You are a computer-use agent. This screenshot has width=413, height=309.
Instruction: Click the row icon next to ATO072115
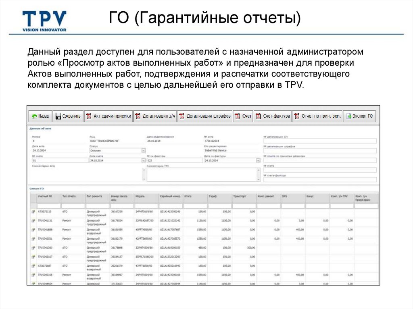coord(33,211)
